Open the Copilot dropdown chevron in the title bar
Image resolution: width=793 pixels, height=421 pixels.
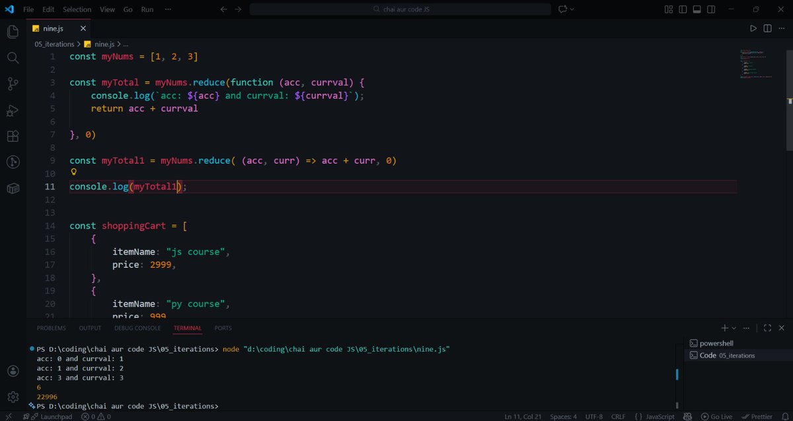point(572,9)
